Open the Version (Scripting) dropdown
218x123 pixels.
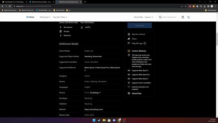click(x=95, y=93)
